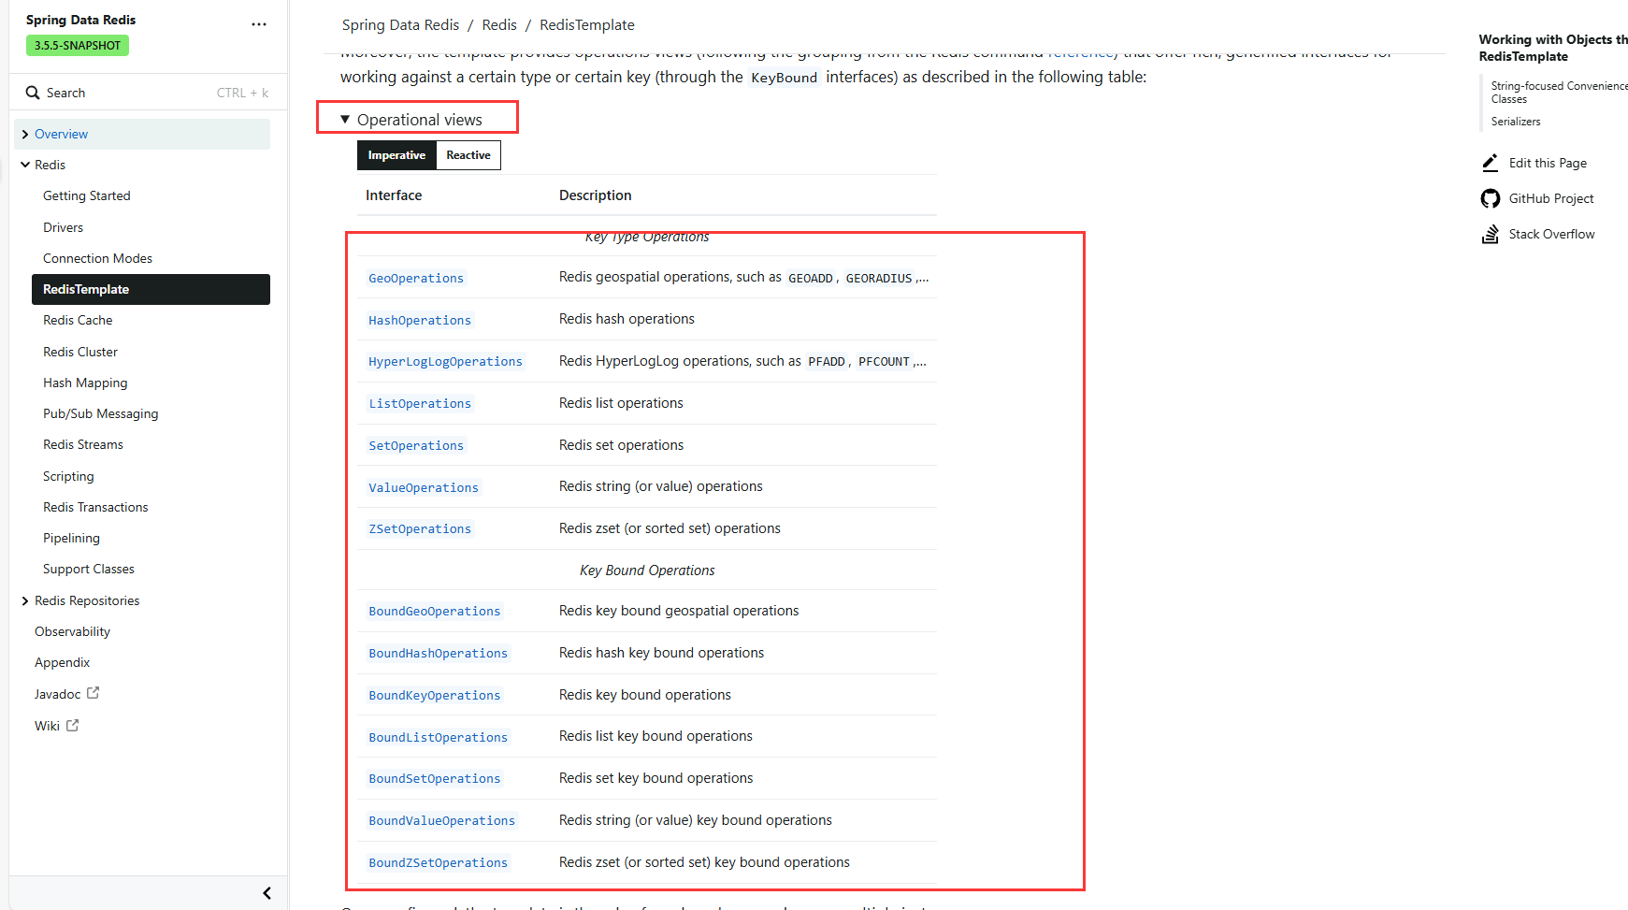The width and height of the screenshot is (1628, 910).
Task: Select the RedisTemplate sidebar entry
Action: [x=151, y=289]
